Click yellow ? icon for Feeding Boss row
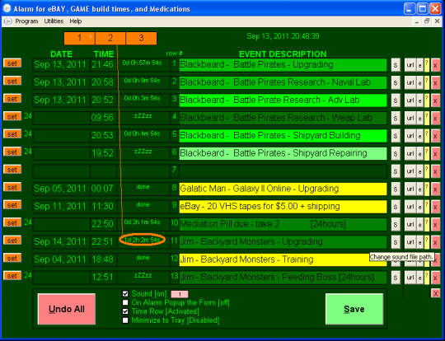 427,278
